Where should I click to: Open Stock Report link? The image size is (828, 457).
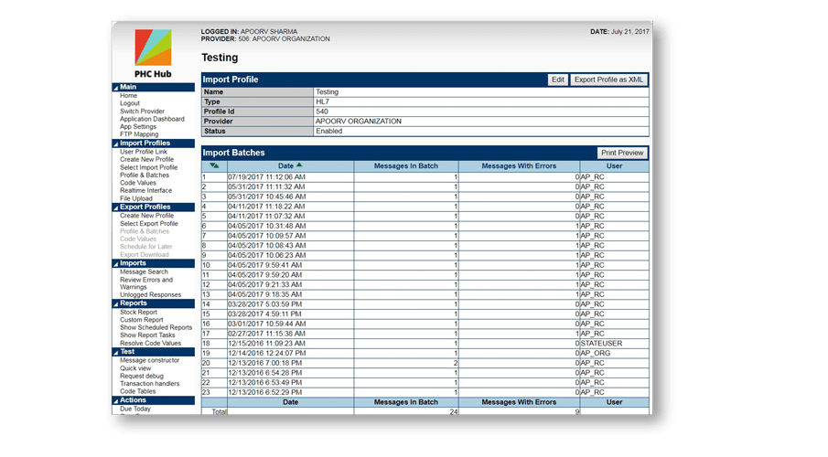(x=138, y=313)
